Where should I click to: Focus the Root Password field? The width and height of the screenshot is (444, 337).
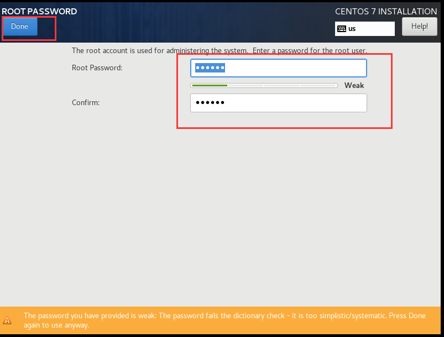coord(279,68)
